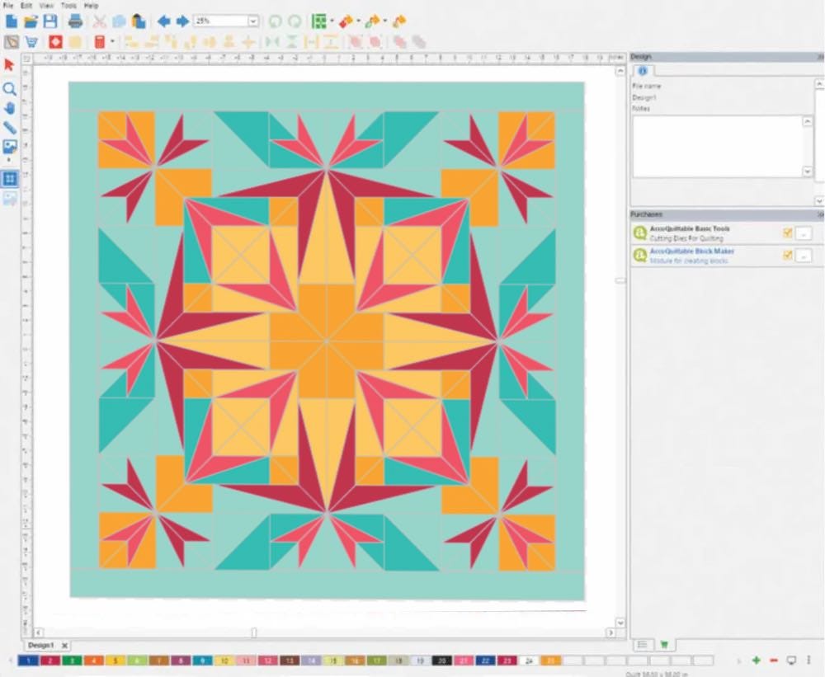Toggle the grid view button in left toolbar
The image size is (825, 677).
coord(10,178)
